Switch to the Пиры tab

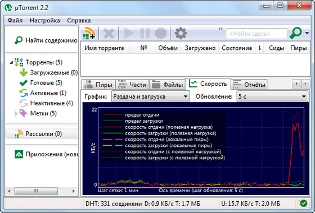(98, 85)
